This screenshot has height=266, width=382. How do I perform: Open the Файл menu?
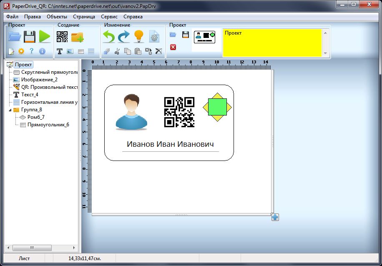(12, 17)
